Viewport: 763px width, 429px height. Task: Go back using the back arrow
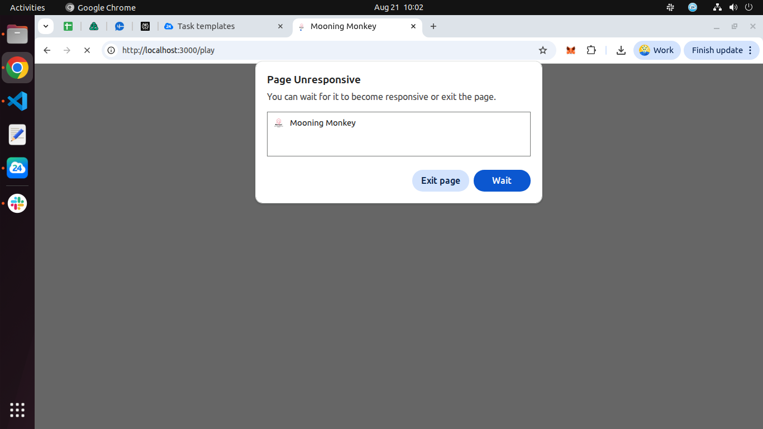pos(47,50)
